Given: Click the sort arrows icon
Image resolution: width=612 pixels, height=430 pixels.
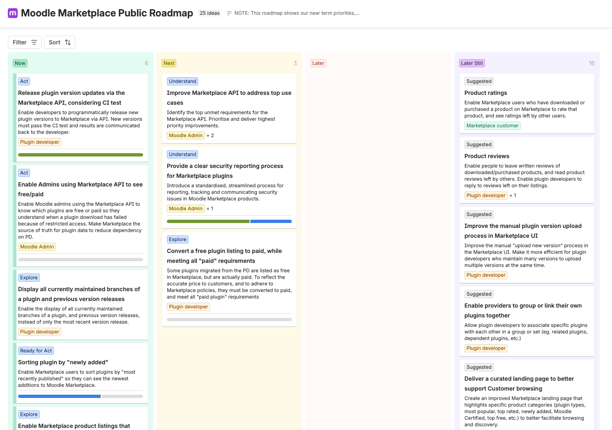Looking at the screenshot, I should tap(68, 42).
